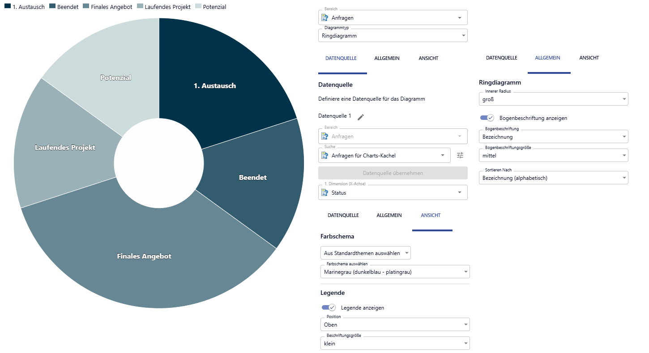Screen dimensions: 649x353
Task: Click the Finales Angebot legend marker
Action: pyautogui.click(x=86, y=7)
